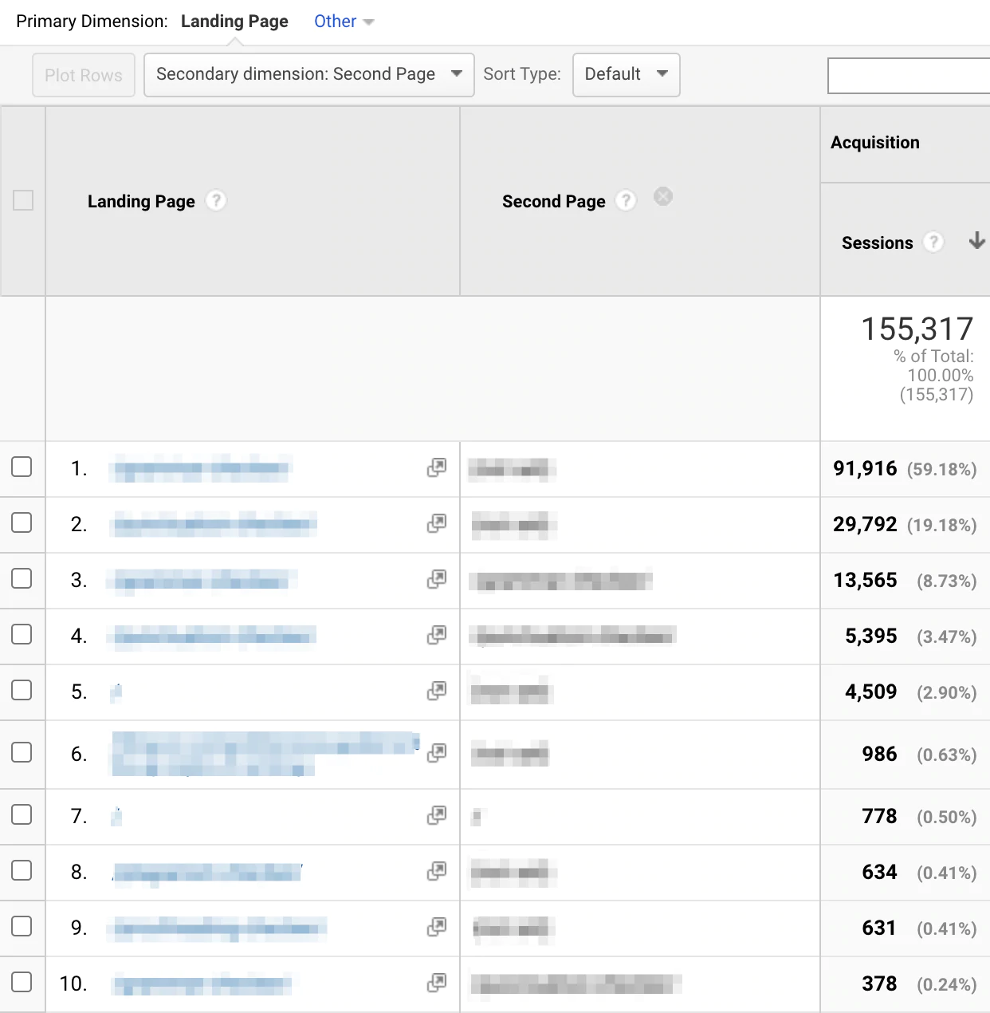
Task: Remove the Second Page secondary dimension
Action: point(663,197)
